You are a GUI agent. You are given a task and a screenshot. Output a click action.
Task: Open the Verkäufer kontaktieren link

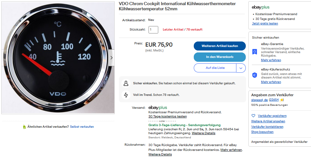point(267,127)
